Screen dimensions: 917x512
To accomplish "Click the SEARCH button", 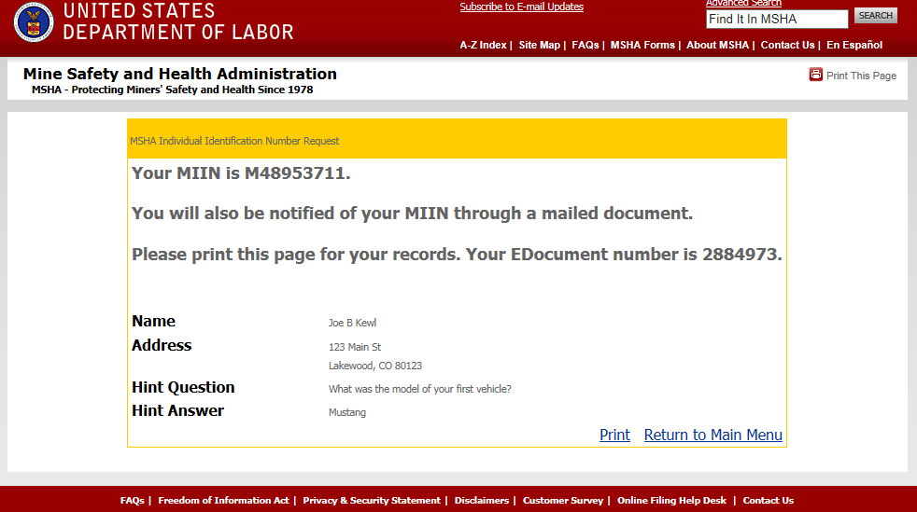I will [876, 16].
